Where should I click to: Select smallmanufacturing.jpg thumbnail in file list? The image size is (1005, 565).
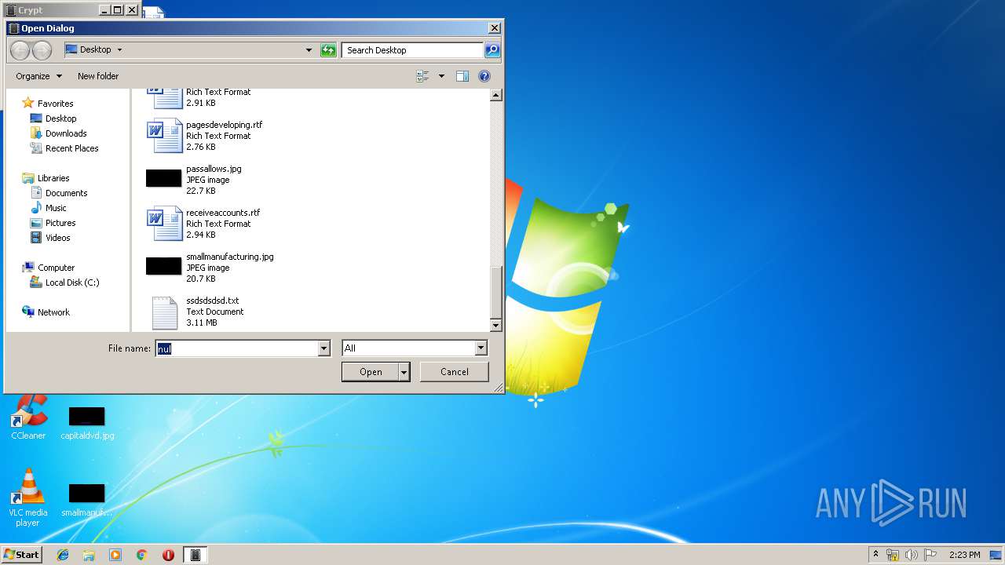(x=163, y=266)
